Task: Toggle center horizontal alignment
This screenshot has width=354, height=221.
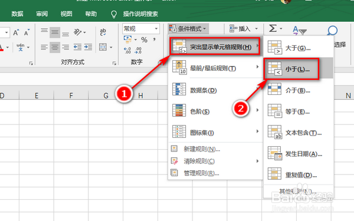Action: 55,47
